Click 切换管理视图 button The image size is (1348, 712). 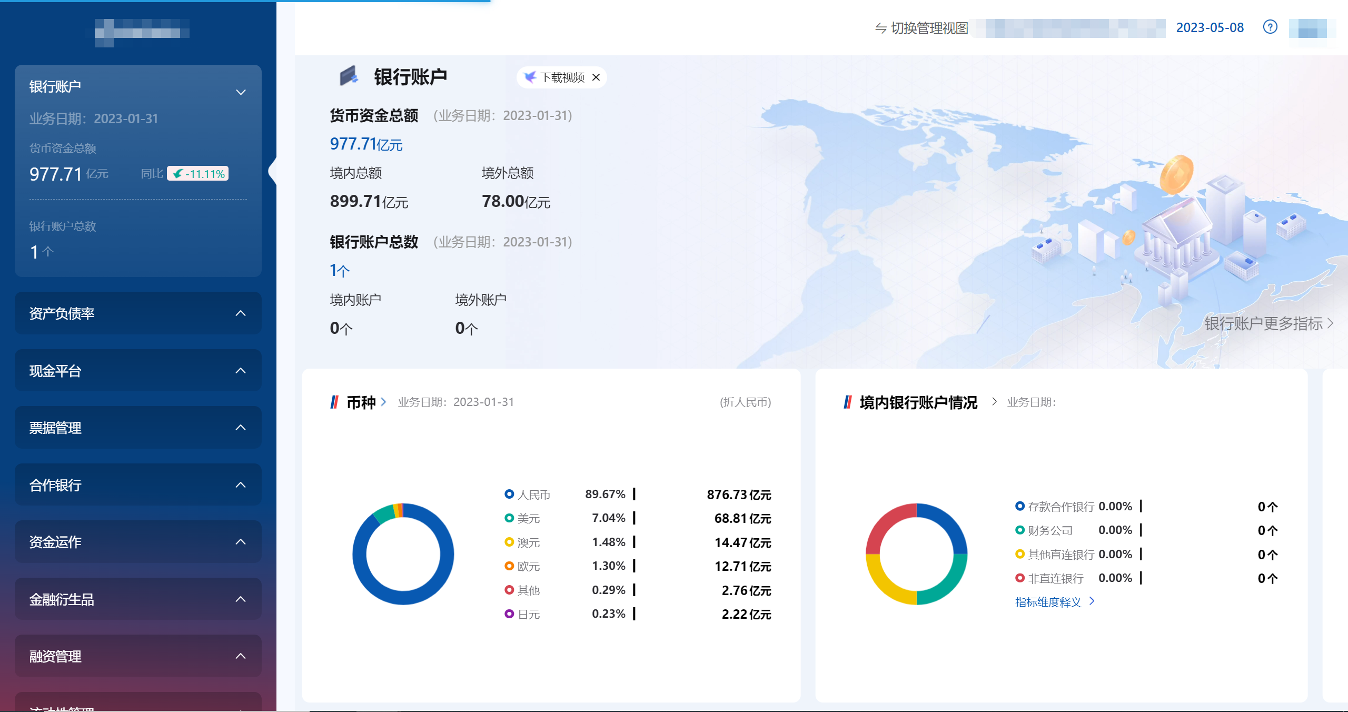(x=922, y=28)
